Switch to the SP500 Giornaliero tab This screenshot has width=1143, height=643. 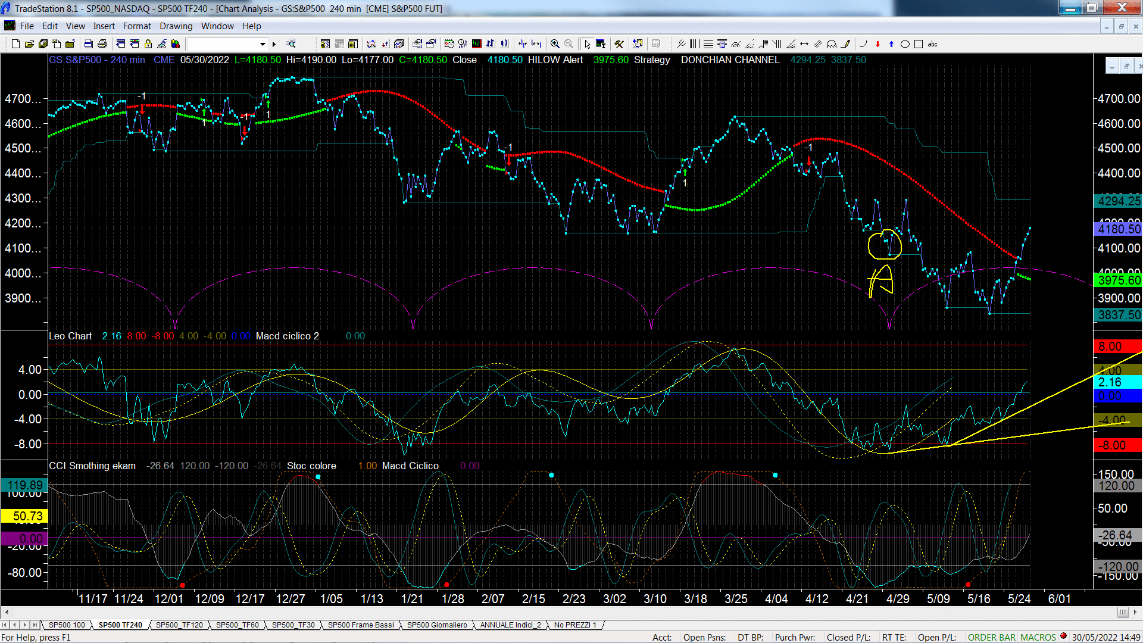(437, 625)
